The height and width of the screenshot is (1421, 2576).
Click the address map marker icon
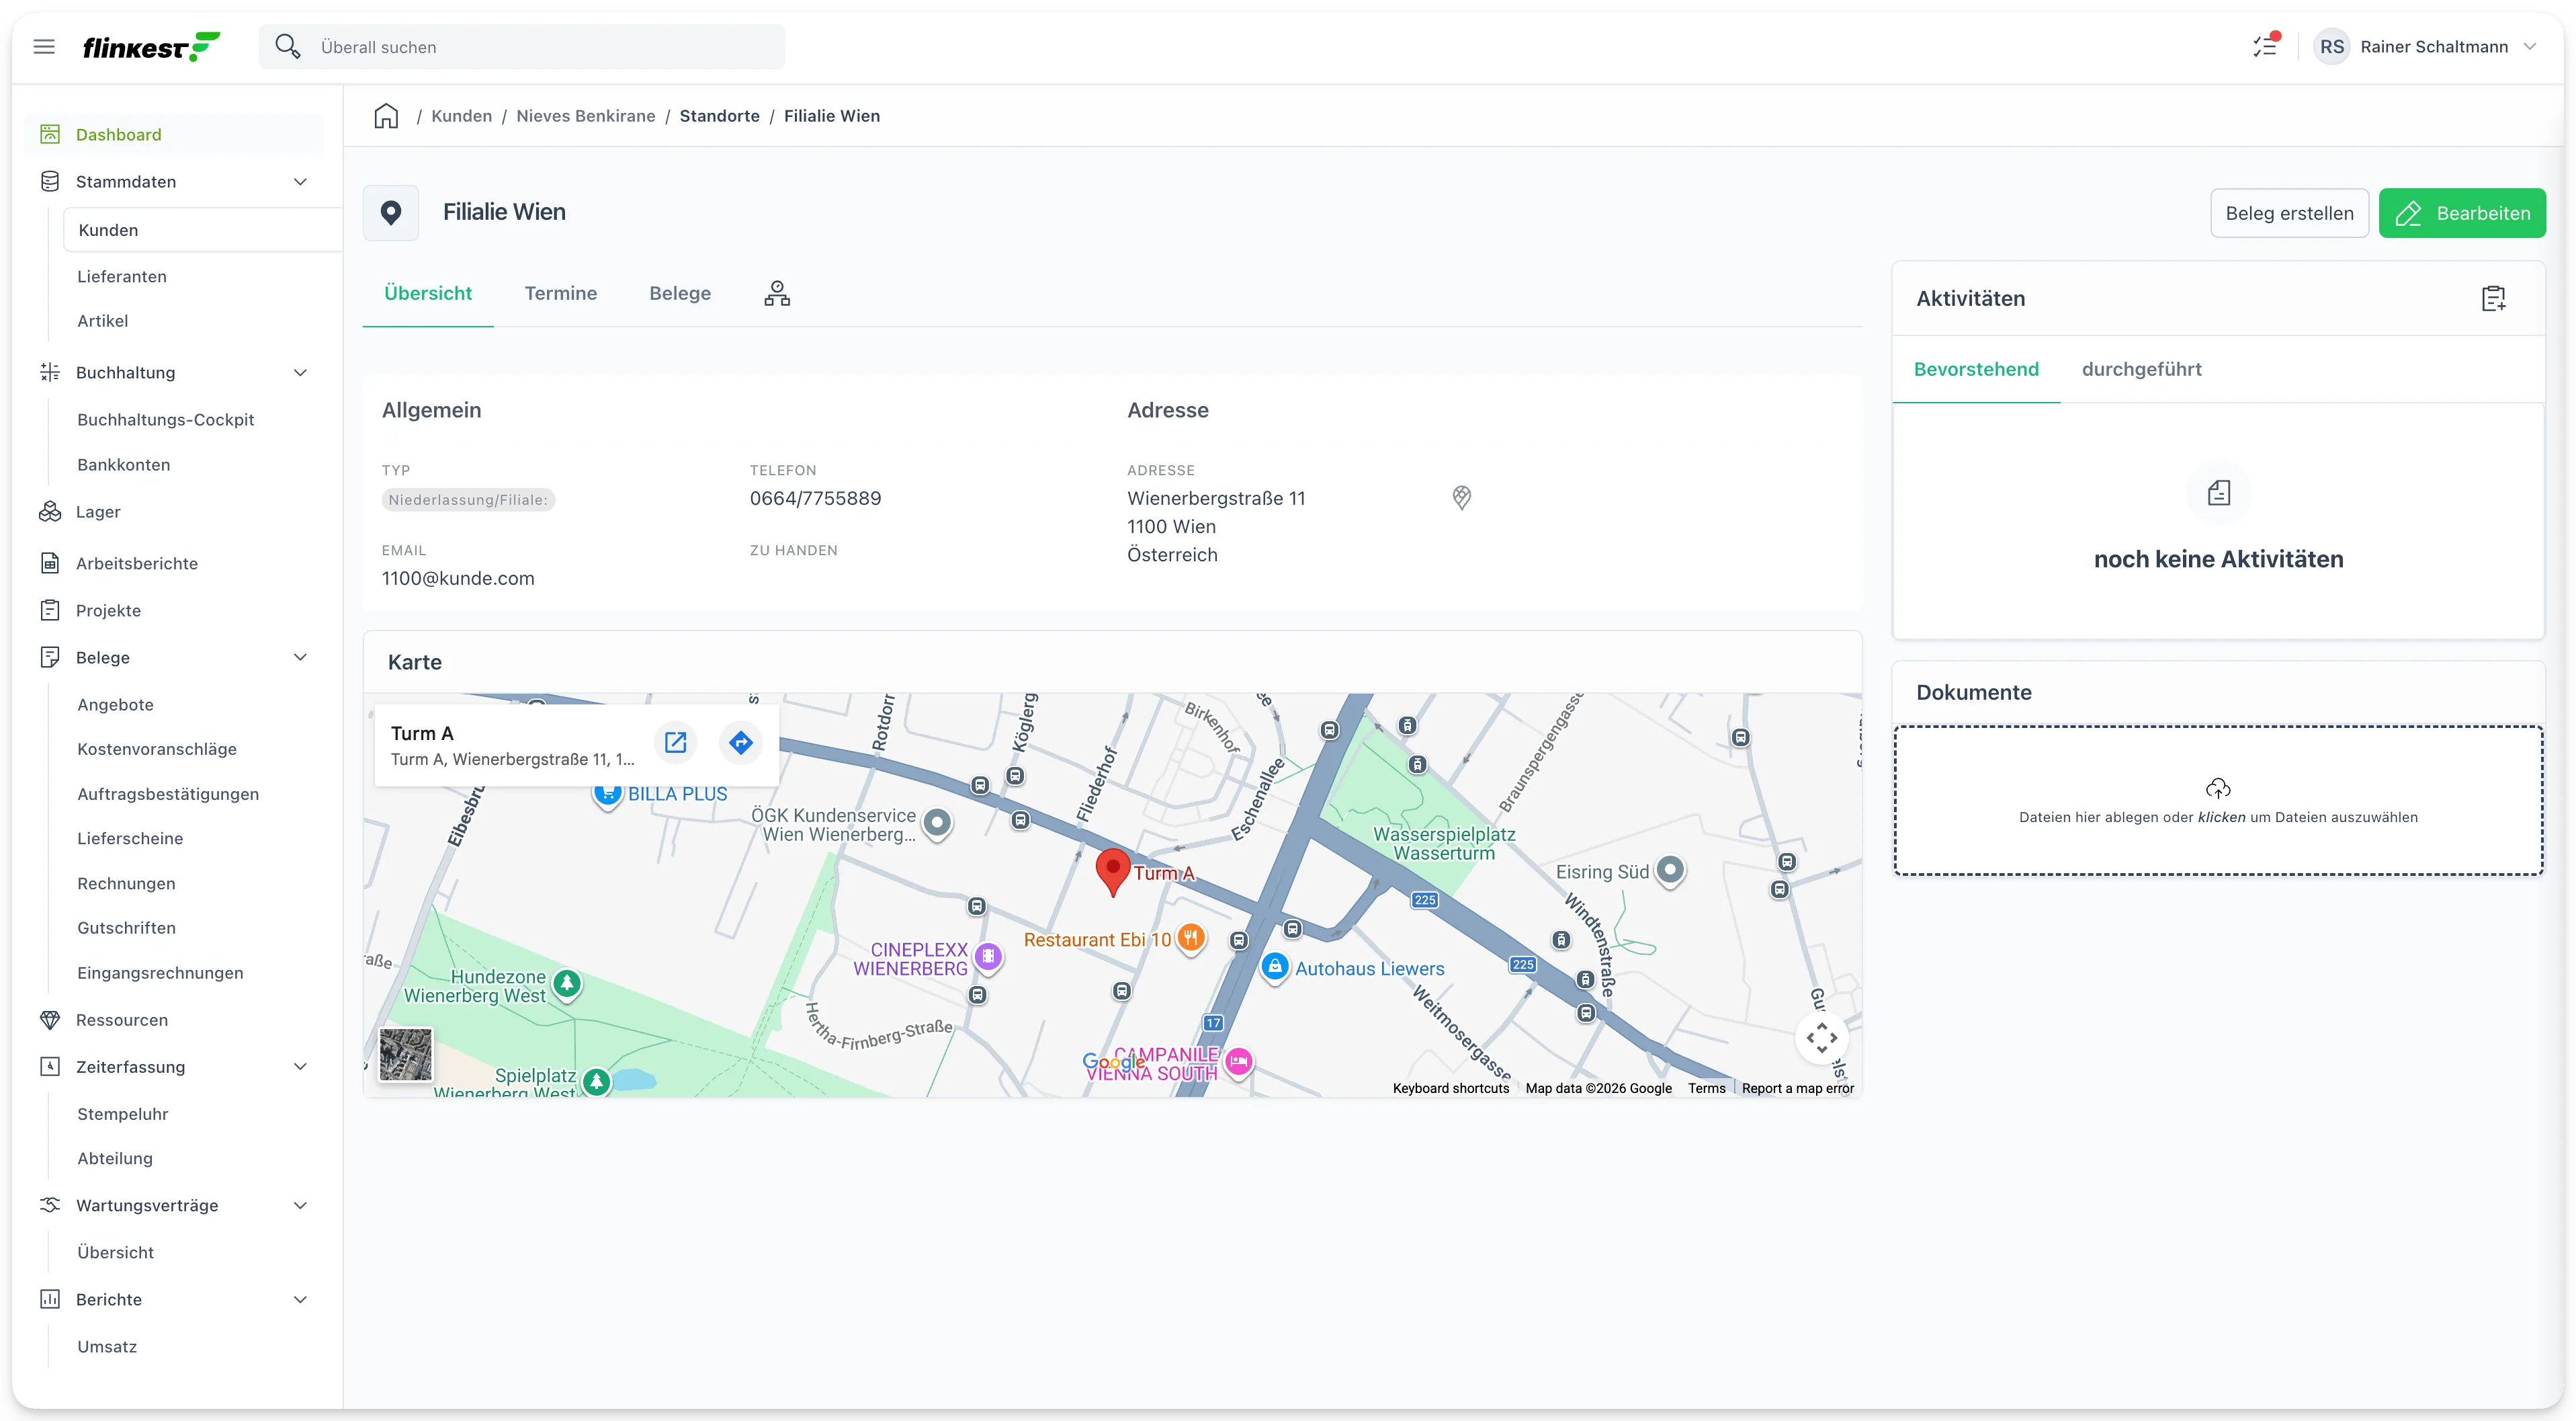(1461, 497)
